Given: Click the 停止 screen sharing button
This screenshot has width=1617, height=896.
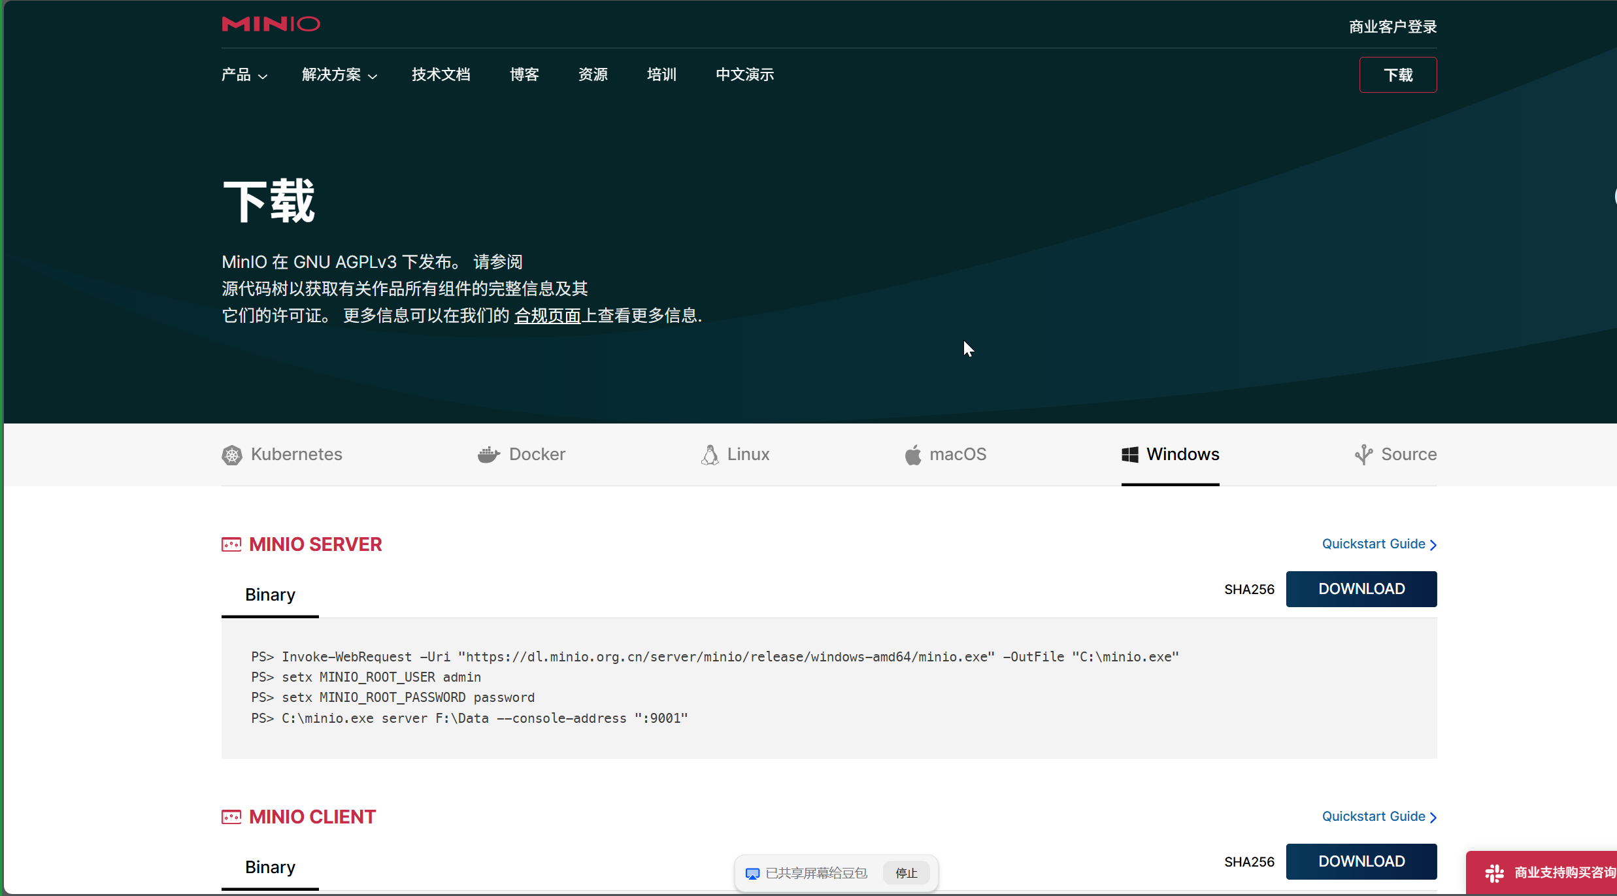Looking at the screenshot, I should coord(906,874).
